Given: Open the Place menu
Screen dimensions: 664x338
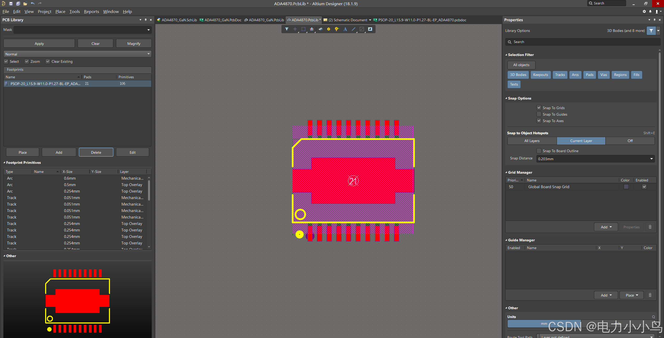Looking at the screenshot, I should 60,11.
